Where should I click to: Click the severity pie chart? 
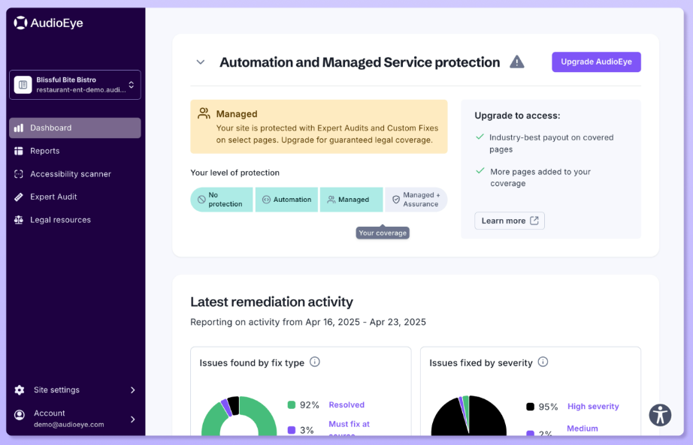469,416
